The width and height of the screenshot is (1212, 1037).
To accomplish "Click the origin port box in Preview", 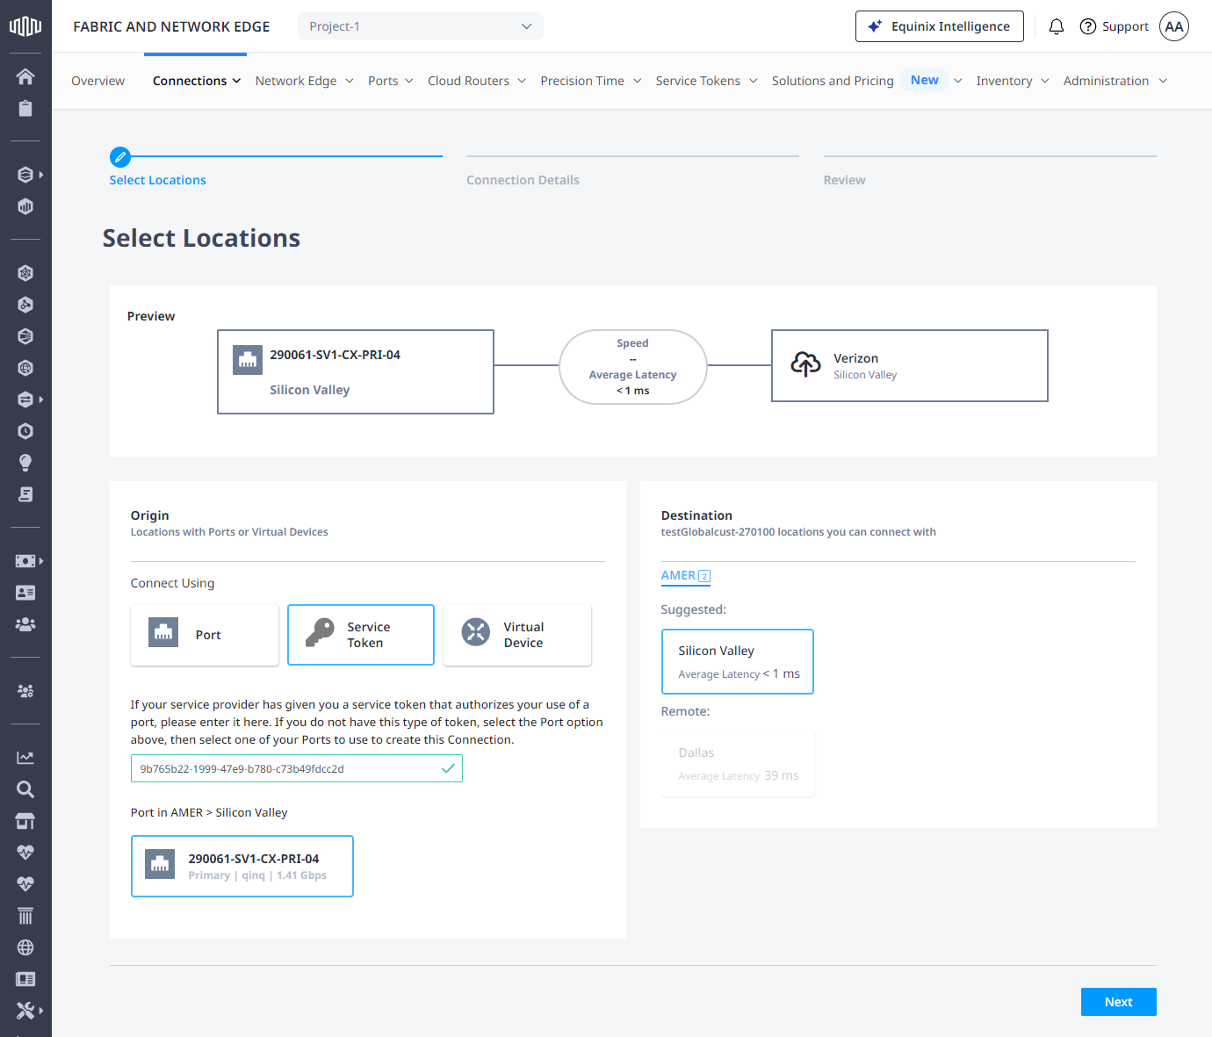I will [x=356, y=371].
